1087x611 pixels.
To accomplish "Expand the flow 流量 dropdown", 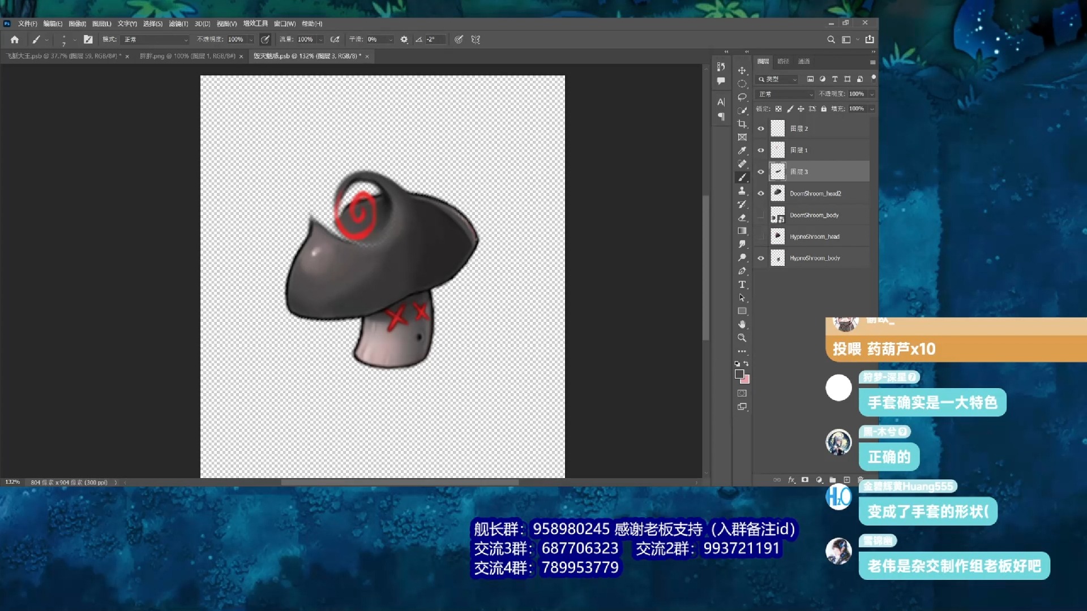I will 320,40.
